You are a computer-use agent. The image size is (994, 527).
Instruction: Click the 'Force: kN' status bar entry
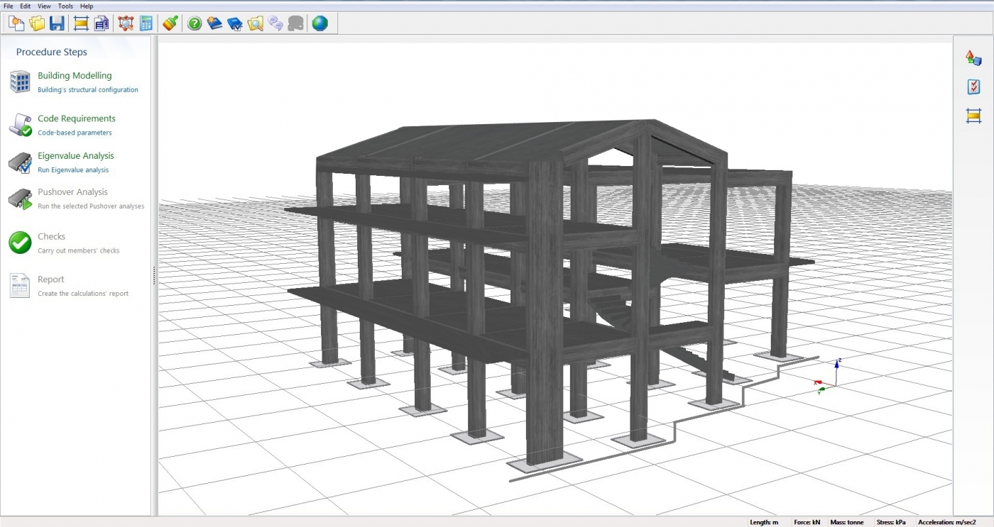click(x=807, y=522)
